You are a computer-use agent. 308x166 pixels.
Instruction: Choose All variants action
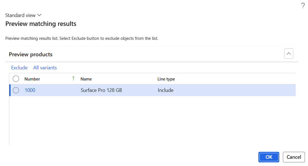pos(45,68)
